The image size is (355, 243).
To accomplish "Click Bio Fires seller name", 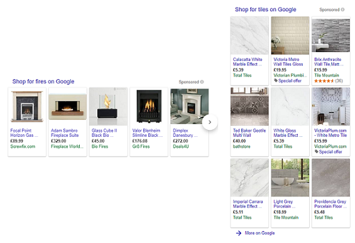I will [100, 146].
